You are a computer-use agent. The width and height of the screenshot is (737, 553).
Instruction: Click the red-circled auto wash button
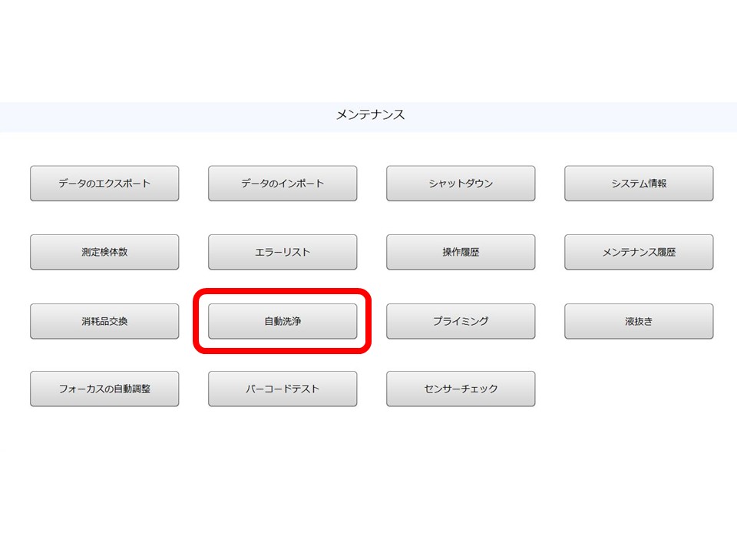282,320
